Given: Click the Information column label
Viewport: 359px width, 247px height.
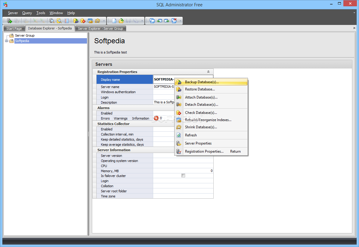Looking at the screenshot, I should click(141, 118).
